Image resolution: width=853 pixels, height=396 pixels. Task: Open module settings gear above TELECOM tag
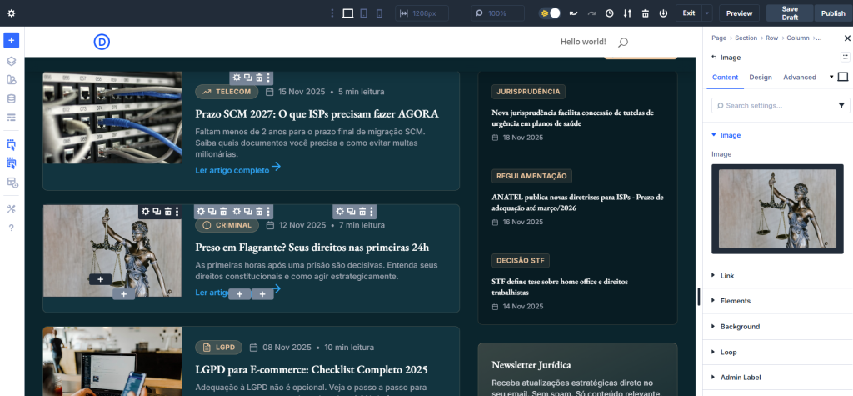coord(237,78)
